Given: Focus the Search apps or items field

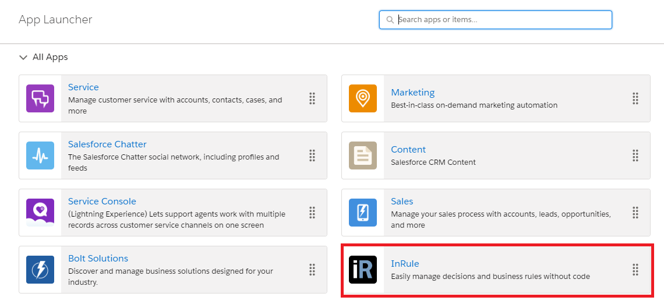Looking at the screenshot, I should click(496, 20).
